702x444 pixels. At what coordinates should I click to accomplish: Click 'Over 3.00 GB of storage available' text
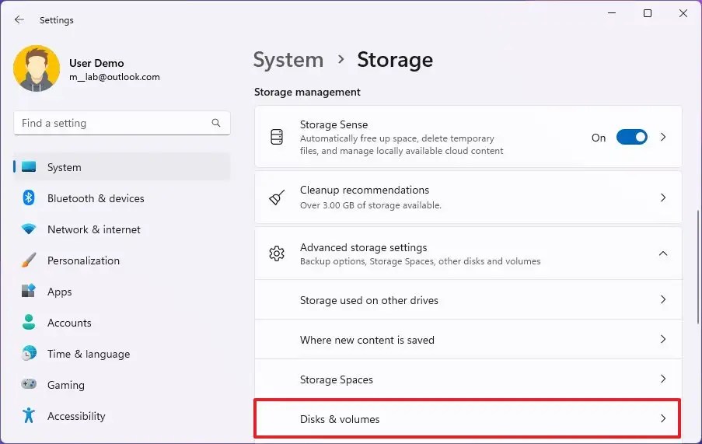[371, 205]
